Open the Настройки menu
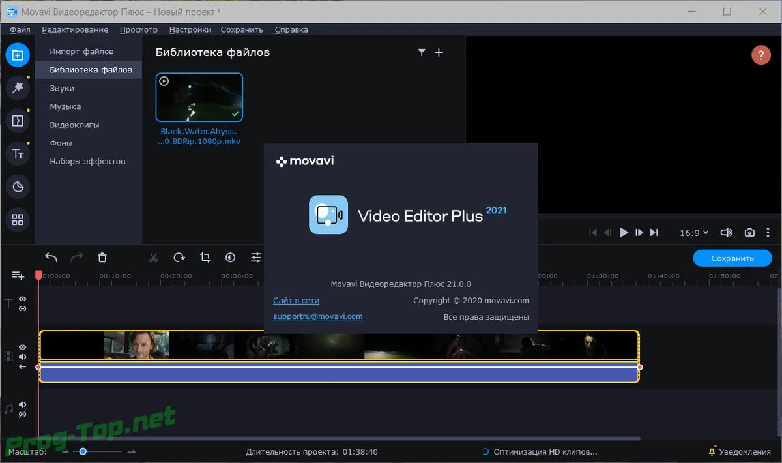Screen dimensions: 782x463 pos(190,29)
